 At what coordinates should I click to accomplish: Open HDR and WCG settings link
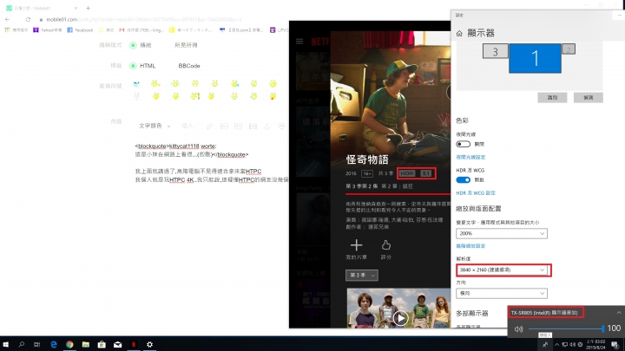476,193
